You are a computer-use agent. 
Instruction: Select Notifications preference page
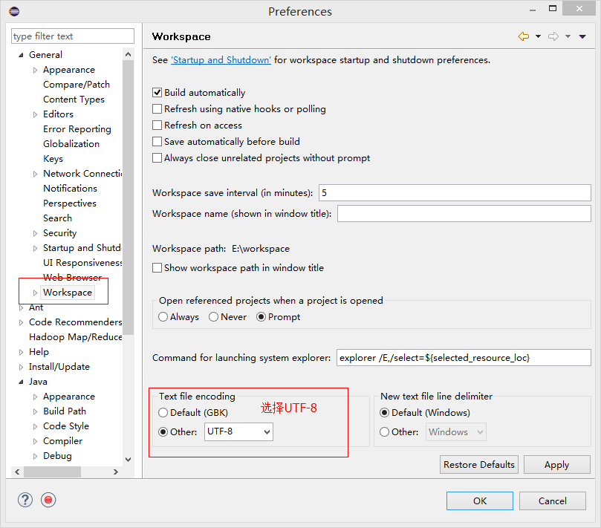(70, 188)
